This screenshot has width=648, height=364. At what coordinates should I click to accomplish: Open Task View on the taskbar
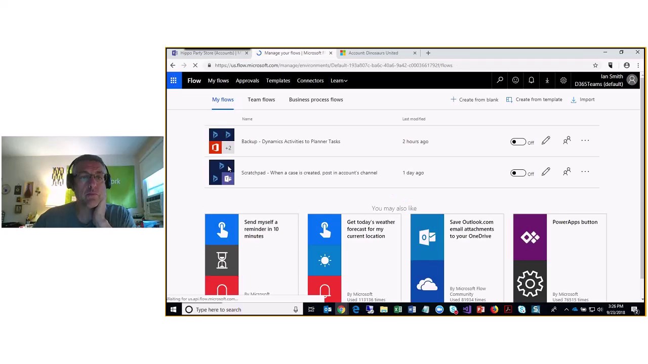point(311,309)
